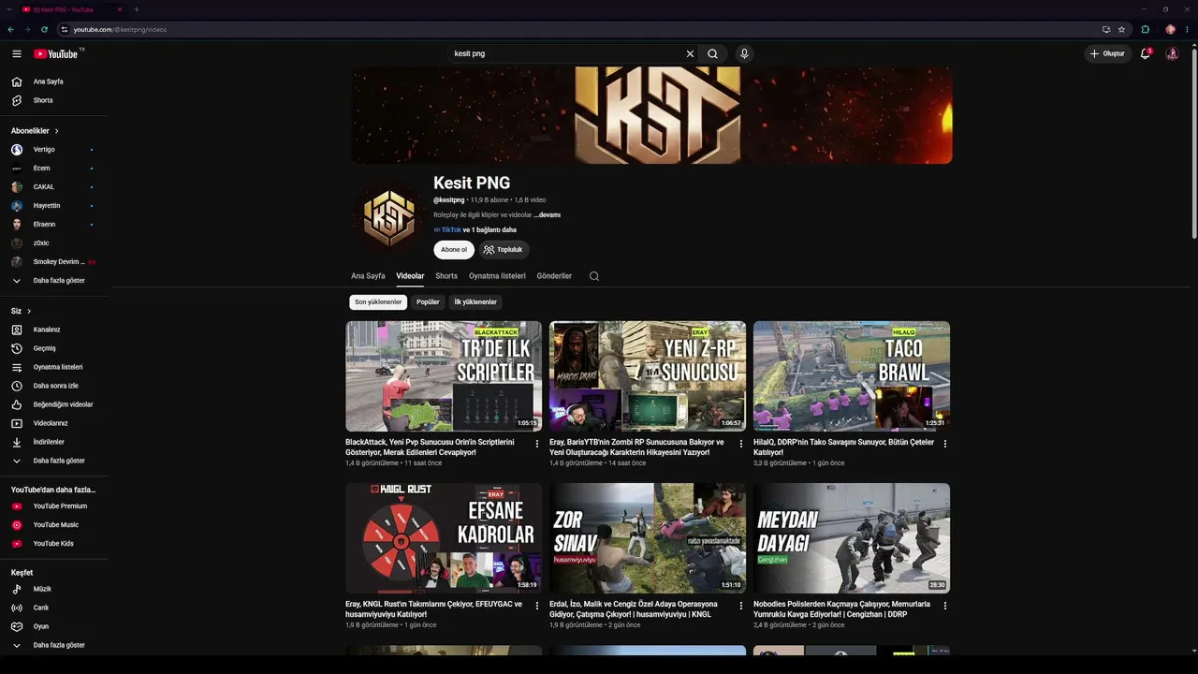Open options menu for Nobodies Polislerden video

945,606
